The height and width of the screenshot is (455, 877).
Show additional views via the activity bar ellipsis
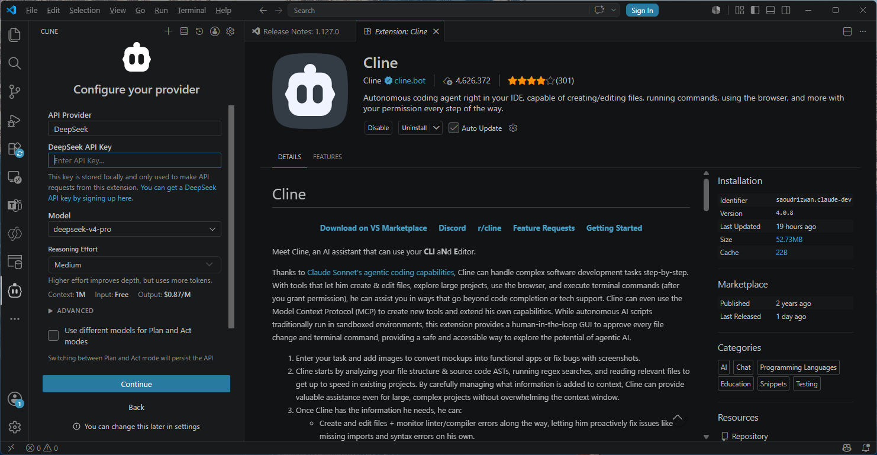[x=15, y=319]
